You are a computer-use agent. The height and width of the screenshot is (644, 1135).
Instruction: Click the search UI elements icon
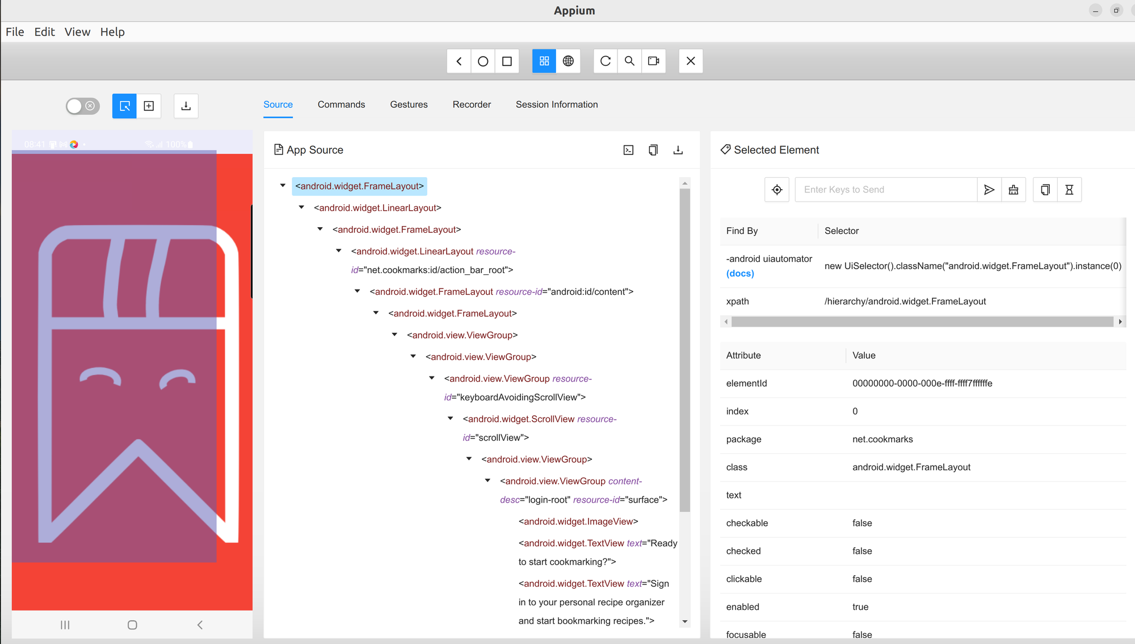pyautogui.click(x=629, y=61)
